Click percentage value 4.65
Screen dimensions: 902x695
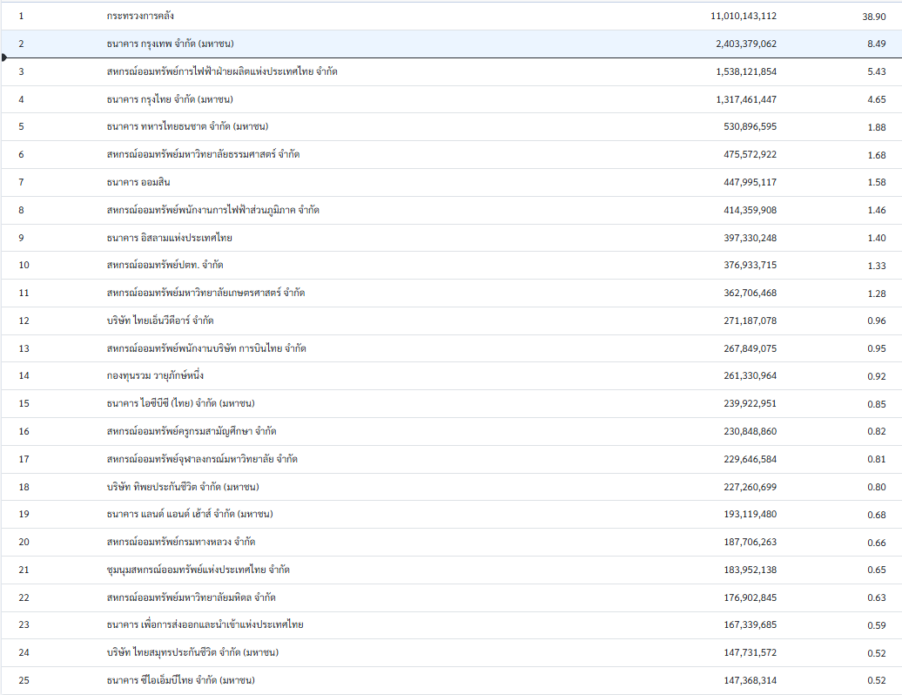pos(876,99)
